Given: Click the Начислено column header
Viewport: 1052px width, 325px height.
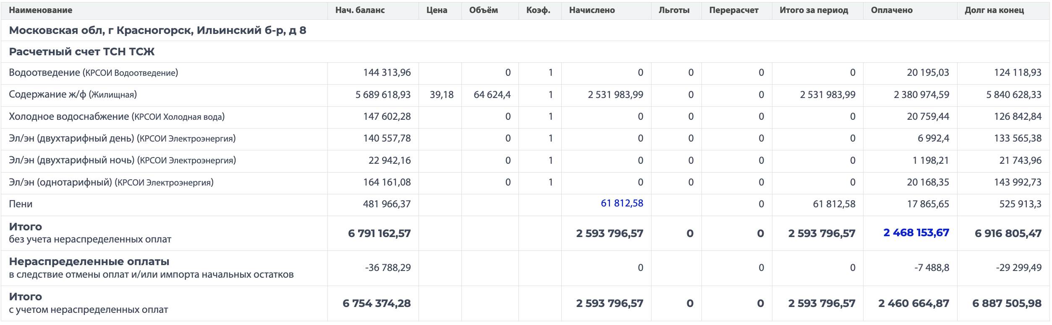Looking at the screenshot, I should [x=592, y=10].
